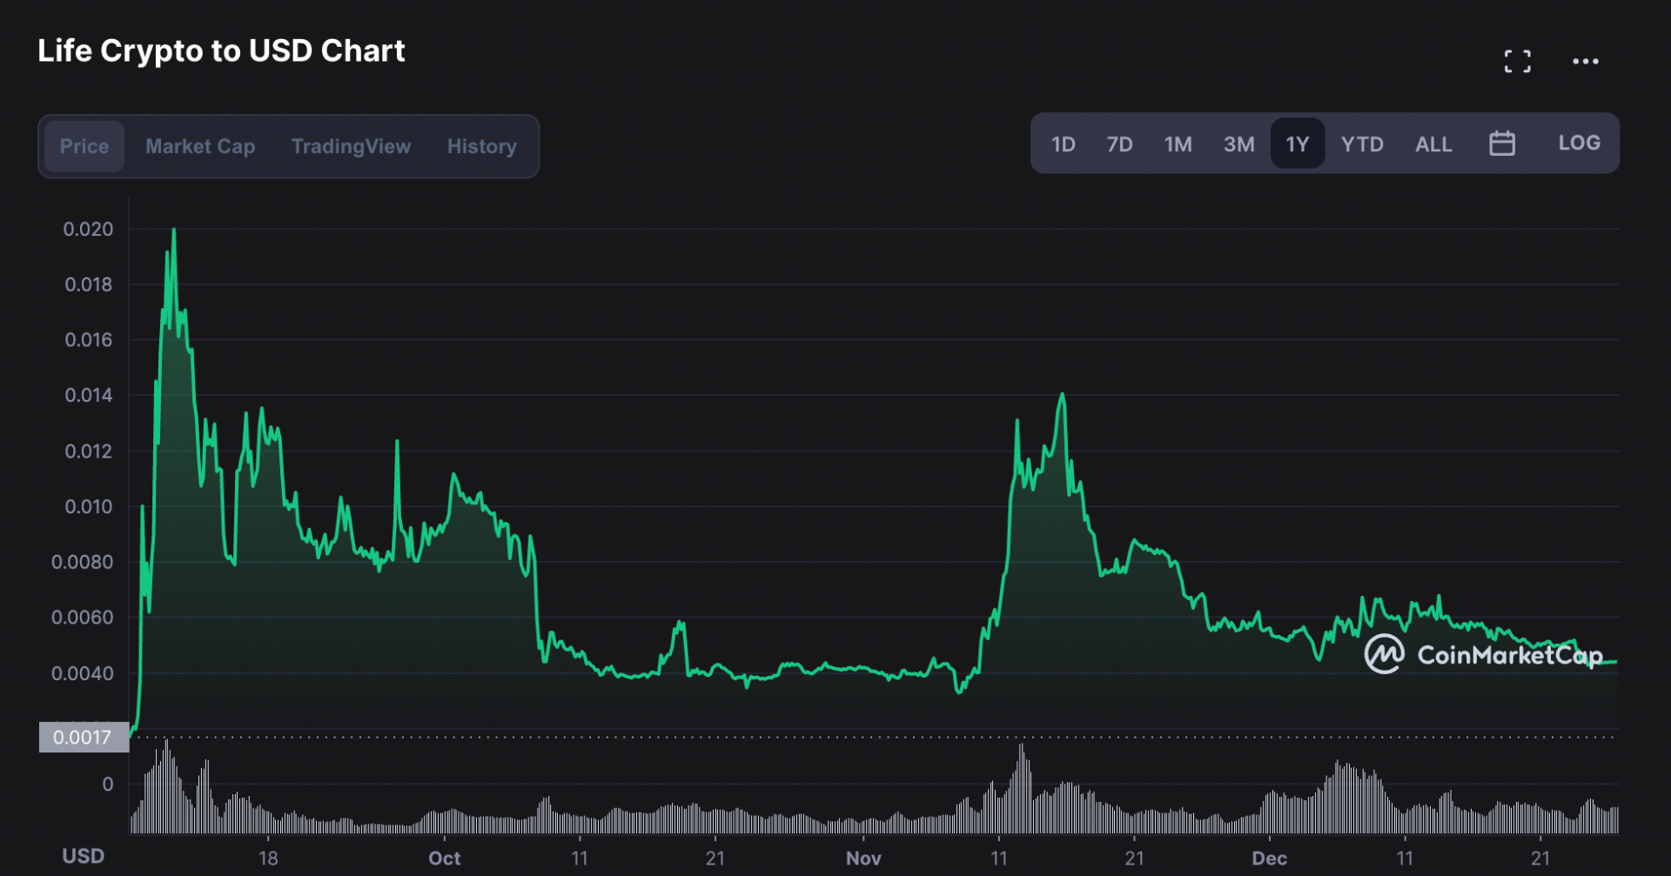Select the ALL time range

point(1433,144)
